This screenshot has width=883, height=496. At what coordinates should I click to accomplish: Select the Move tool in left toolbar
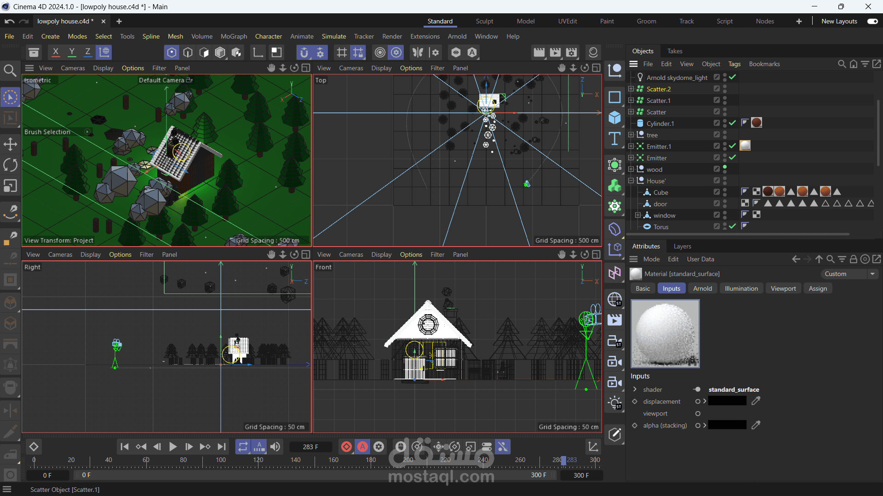tap(10, 145)
